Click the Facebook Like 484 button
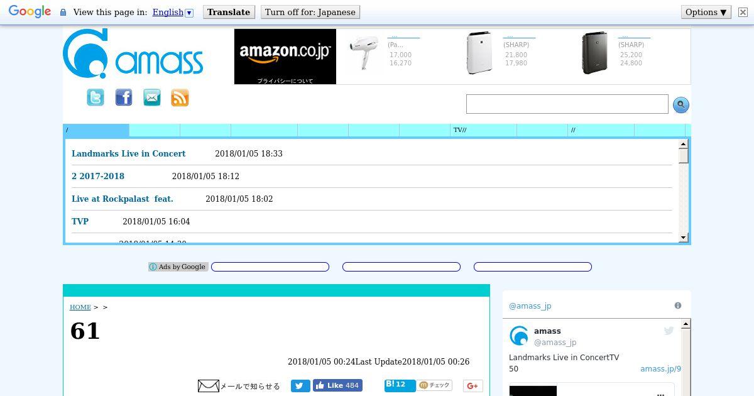This screenshot has width=754, height=396. [x=337, y=385]
